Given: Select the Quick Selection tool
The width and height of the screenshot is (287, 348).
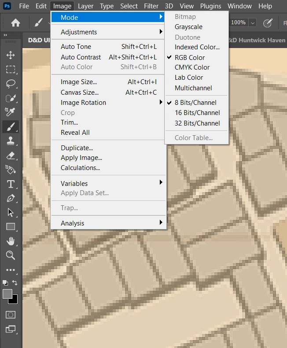Looking at the screenshot, I should pyautogui.click(x=11, y=98).
